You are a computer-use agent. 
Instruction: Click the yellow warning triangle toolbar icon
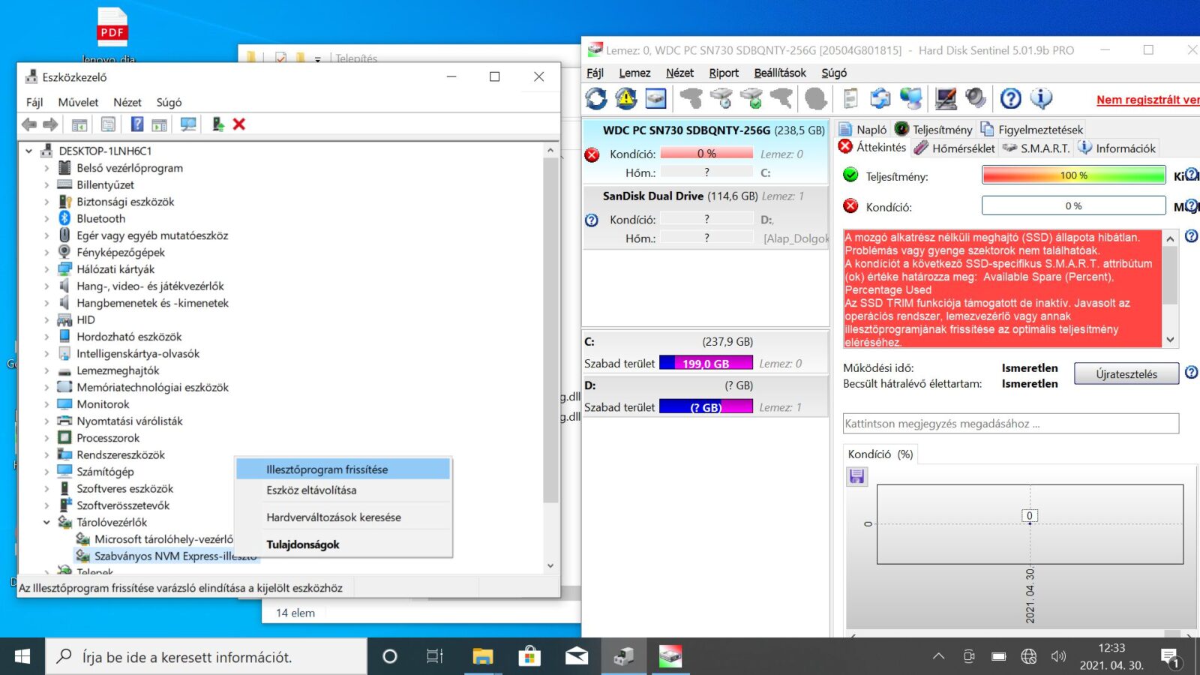tap(626, 98)
